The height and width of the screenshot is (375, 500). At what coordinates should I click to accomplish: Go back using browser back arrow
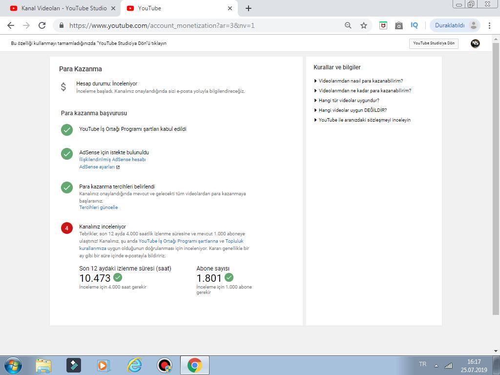11,25
